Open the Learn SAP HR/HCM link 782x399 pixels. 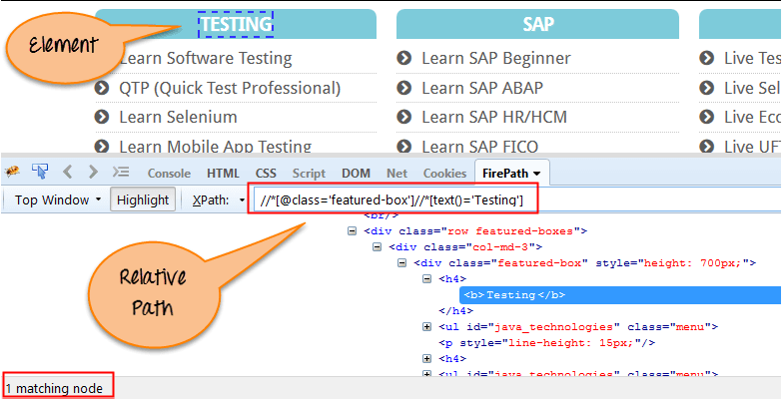(493, 117)
